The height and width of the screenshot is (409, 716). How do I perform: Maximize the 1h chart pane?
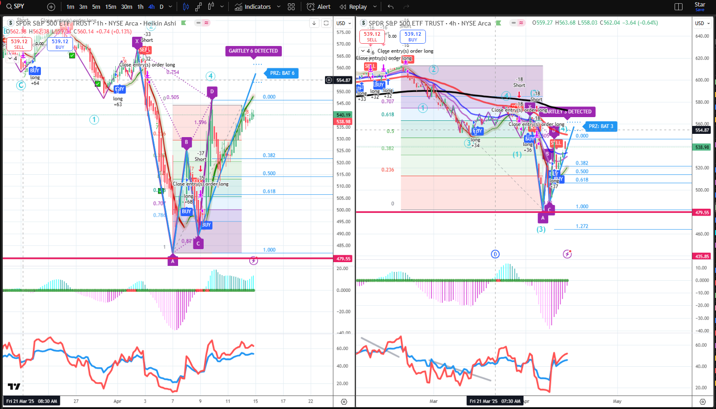(326, 23)
